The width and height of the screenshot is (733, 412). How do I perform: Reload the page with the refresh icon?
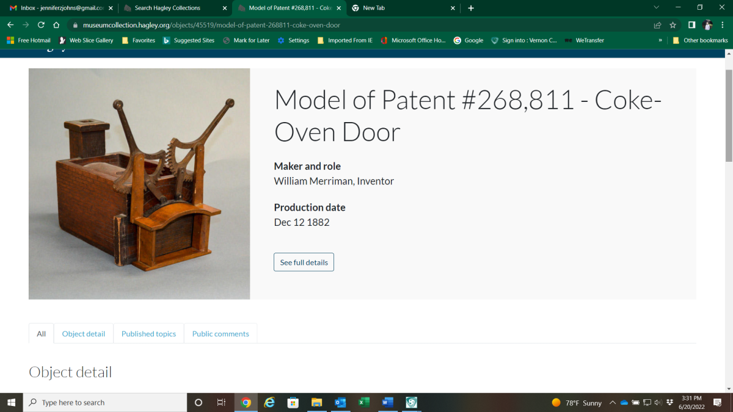click(41, 25)
